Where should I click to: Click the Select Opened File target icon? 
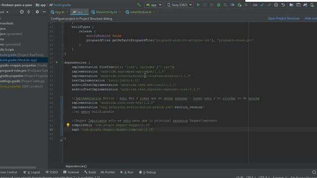(x=22, y=12)
